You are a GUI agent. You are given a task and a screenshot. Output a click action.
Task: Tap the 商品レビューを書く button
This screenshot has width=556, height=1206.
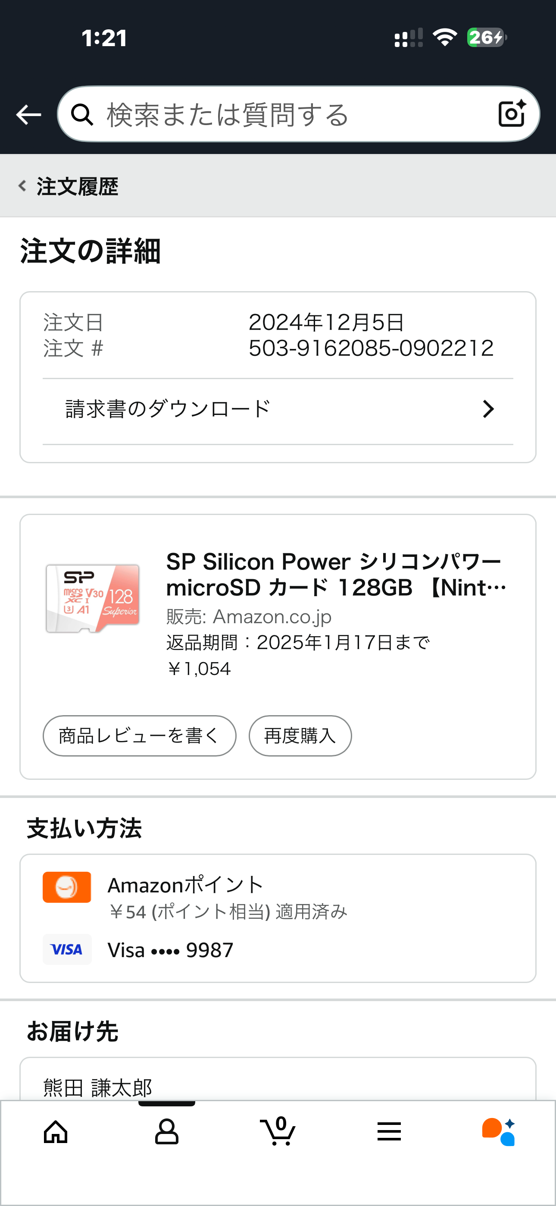click(x=140, y=735)
